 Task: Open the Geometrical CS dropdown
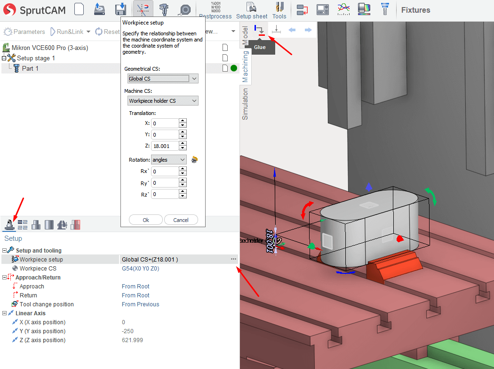[163, 79]
